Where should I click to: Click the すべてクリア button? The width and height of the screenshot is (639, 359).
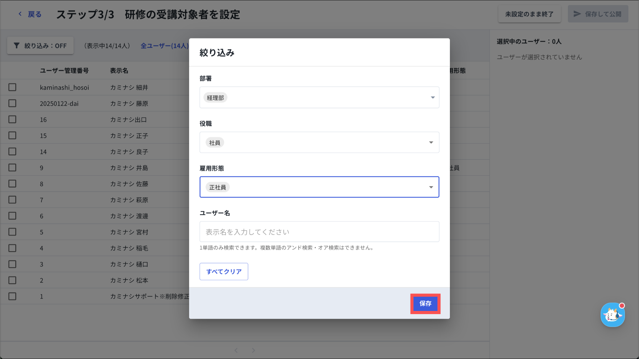pos(224,271)
